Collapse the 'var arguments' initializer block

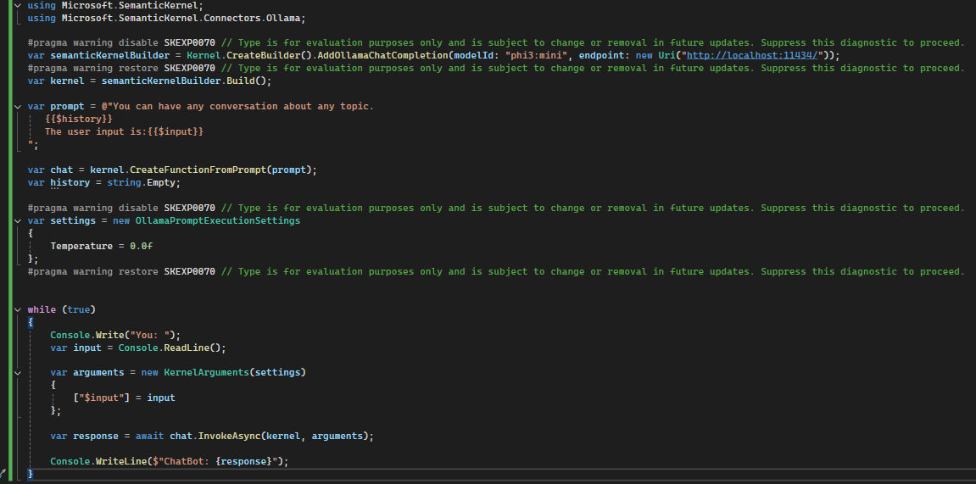(18, 373)
